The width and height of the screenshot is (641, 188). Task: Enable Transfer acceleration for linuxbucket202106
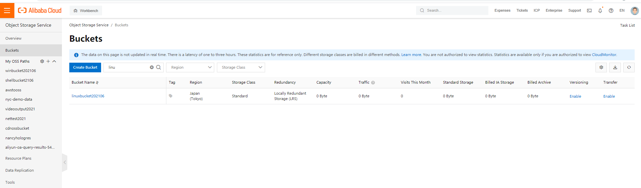(x=609, y=96)
